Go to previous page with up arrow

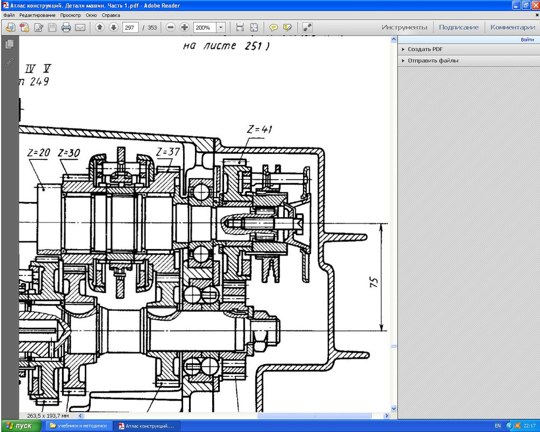click(100, 28)
